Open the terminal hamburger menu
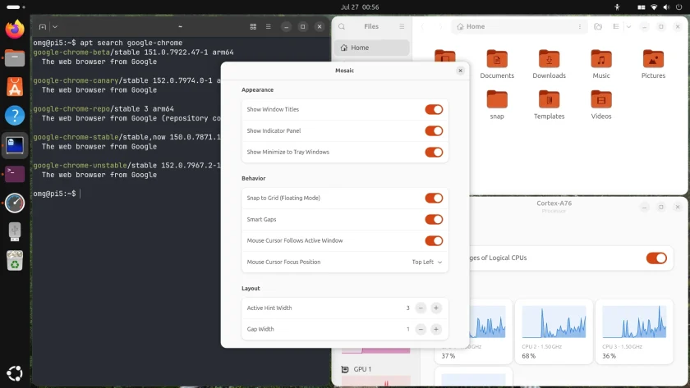This screenshot has width=690, height=388. tap(268, 27)
